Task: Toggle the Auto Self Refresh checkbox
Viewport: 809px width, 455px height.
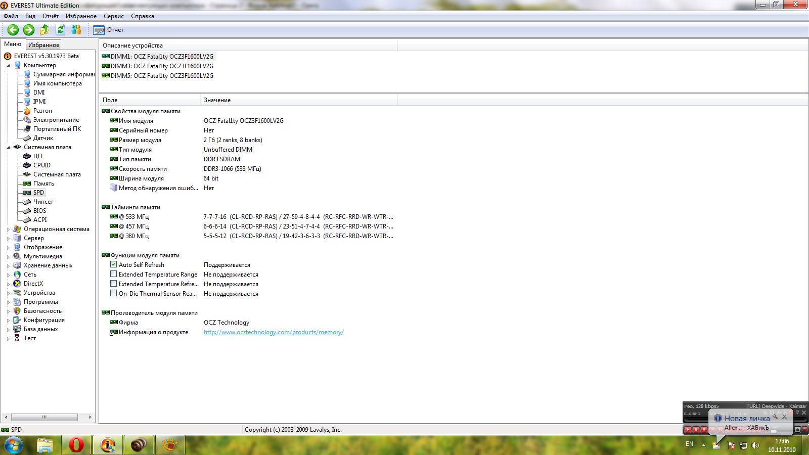Action: tap(114, 264)
